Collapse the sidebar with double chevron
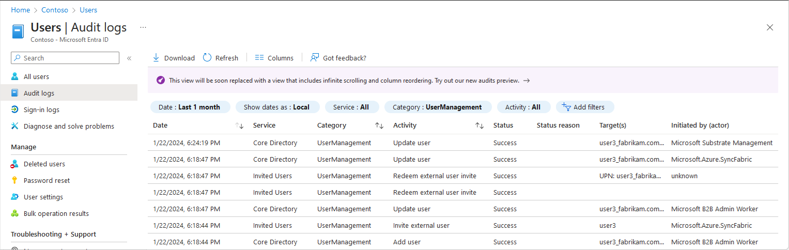Viewport: 789px width, 250px height. [129, 58]
